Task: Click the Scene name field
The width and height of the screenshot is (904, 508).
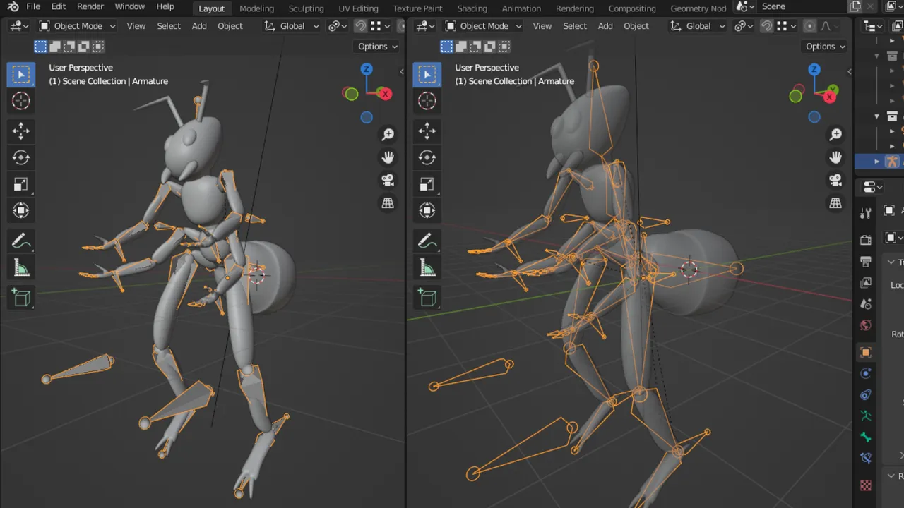Action: point(802,6)
